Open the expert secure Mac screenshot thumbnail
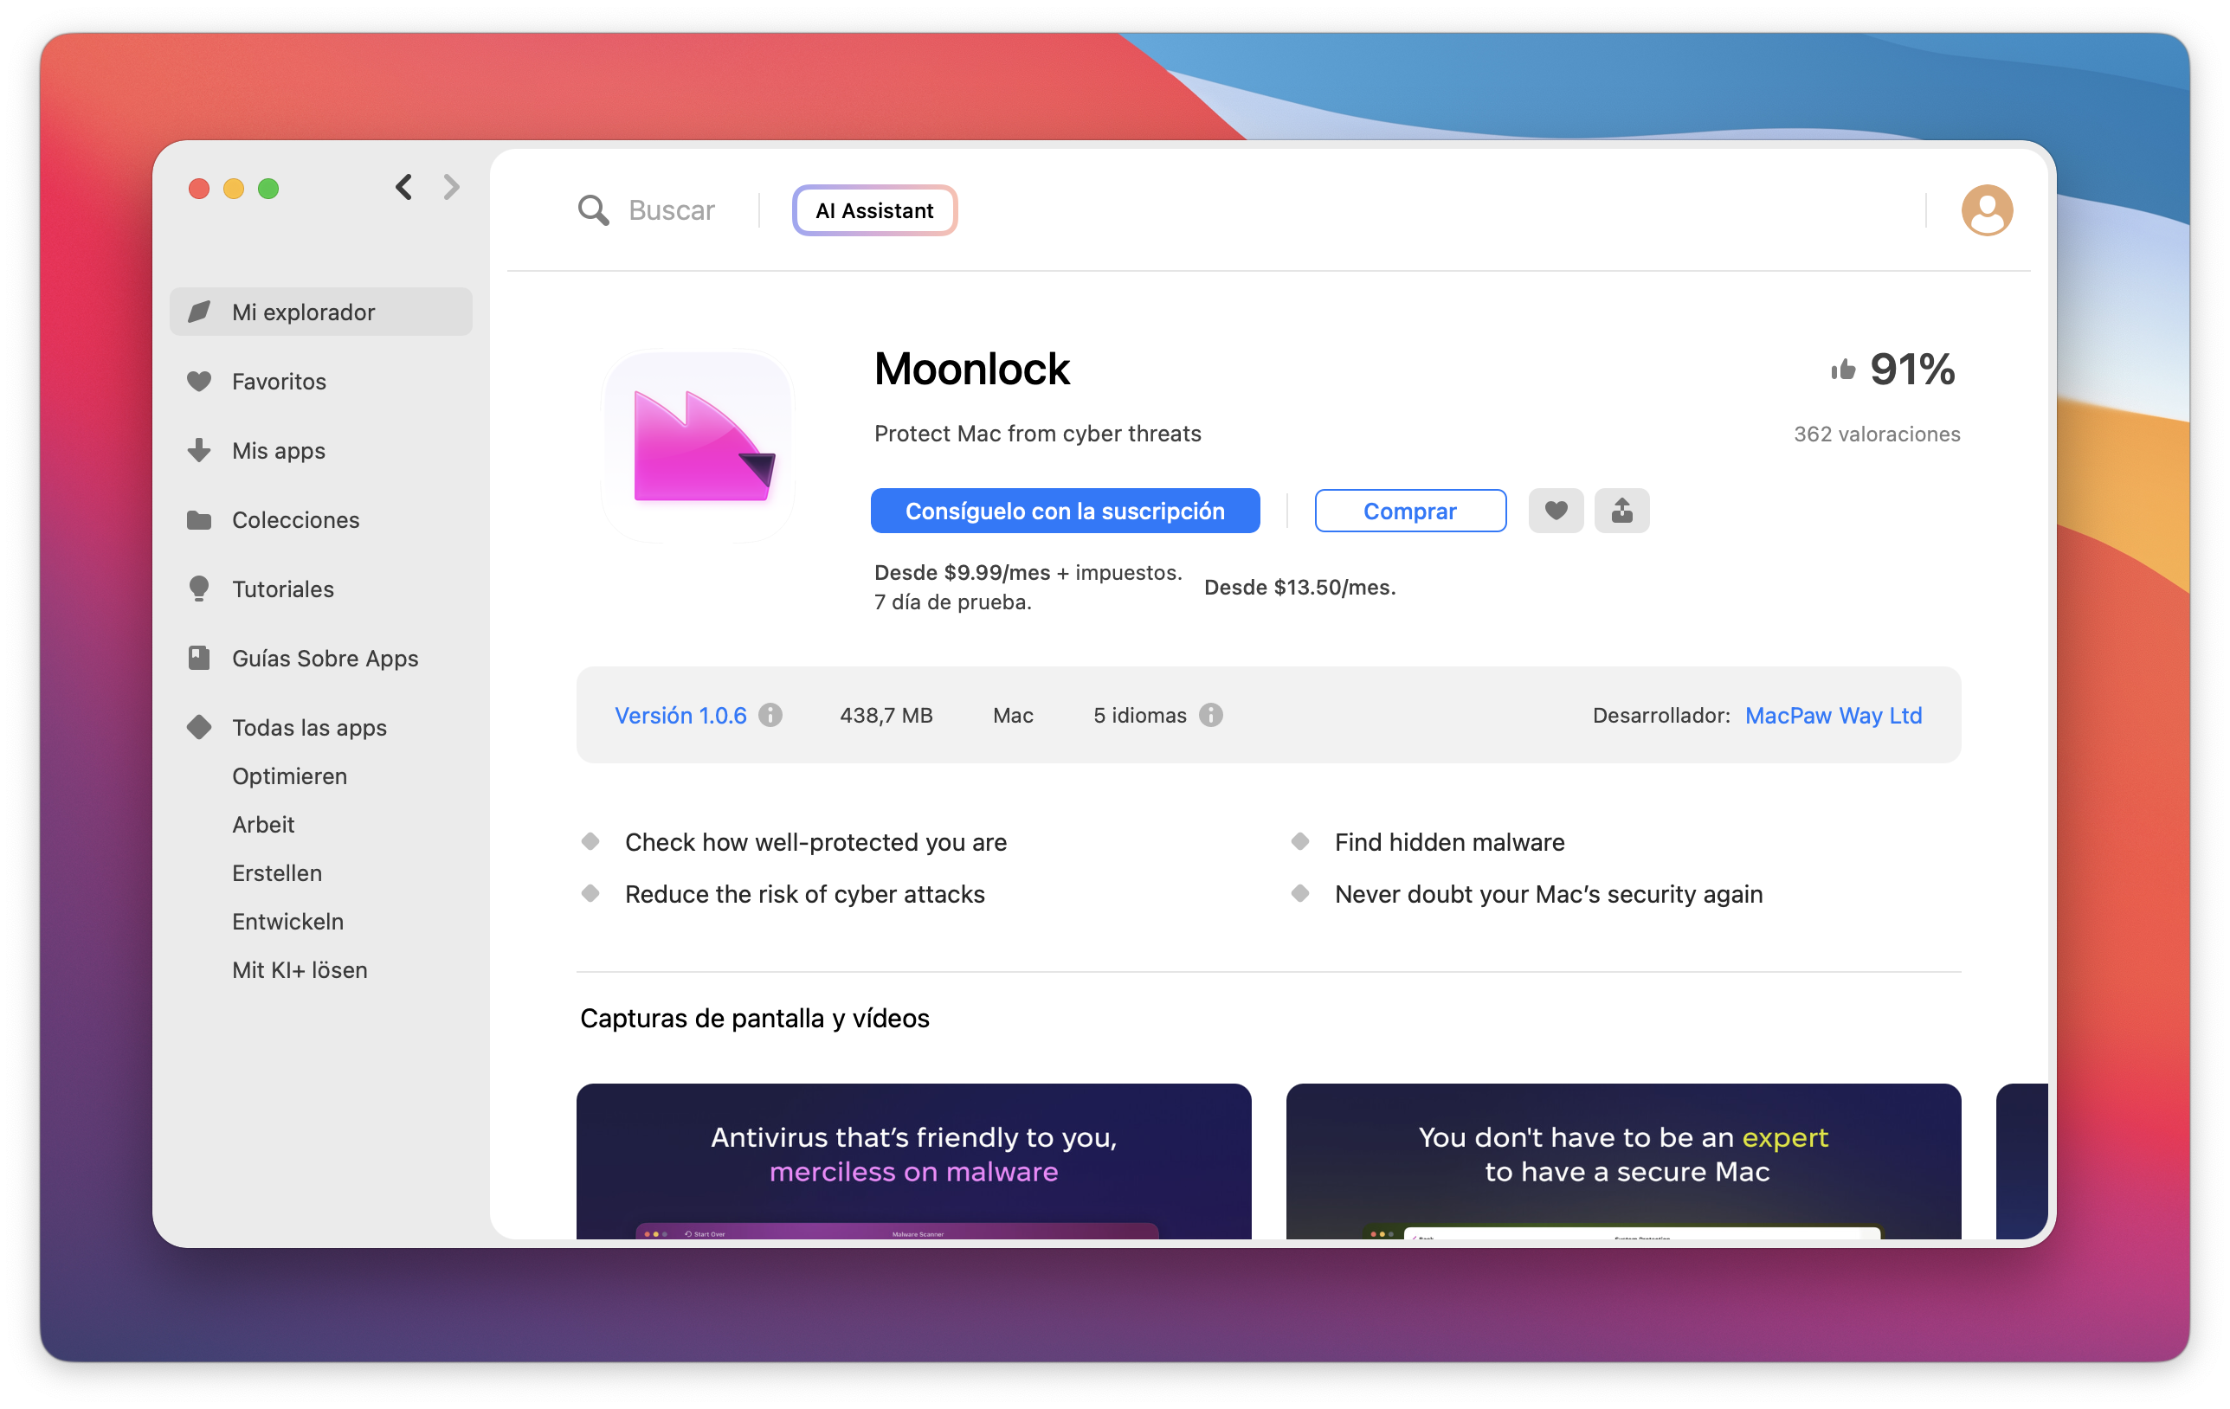This screenshot has width=2230, height=1409. coord(1622,1161)
